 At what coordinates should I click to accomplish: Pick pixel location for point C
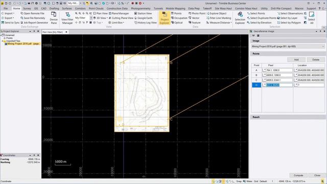pos(264,80)
